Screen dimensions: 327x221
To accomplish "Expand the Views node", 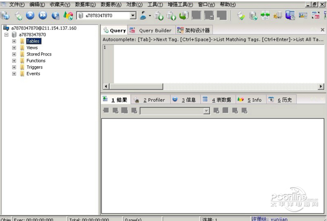I will click(14, 47).
